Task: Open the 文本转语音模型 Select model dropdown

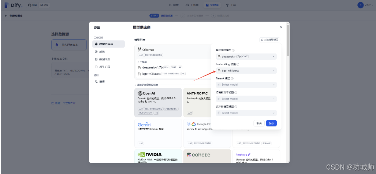Action: 246,113
